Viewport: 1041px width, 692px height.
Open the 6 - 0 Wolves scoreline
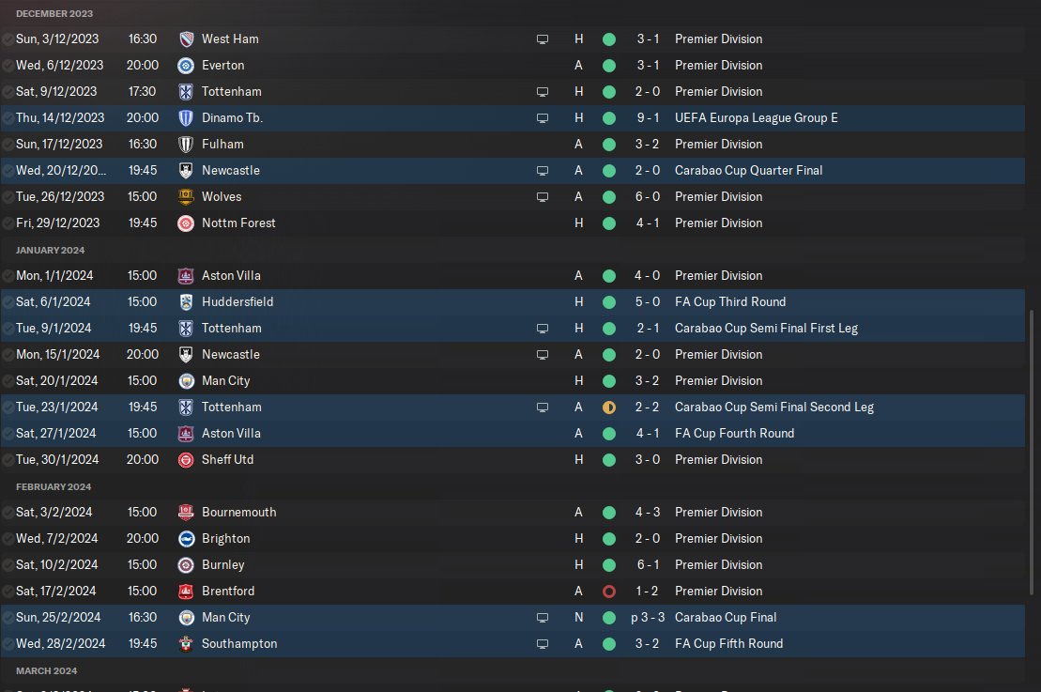(647, 197)
